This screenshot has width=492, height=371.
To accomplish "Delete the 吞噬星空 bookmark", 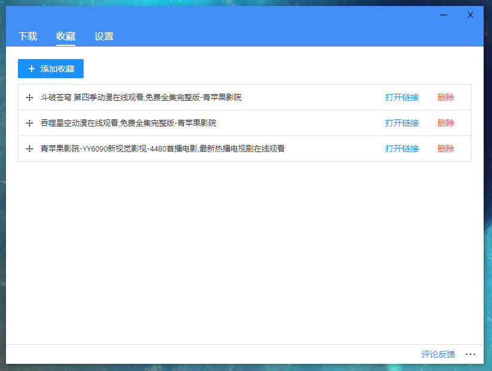I will point(445,123).
